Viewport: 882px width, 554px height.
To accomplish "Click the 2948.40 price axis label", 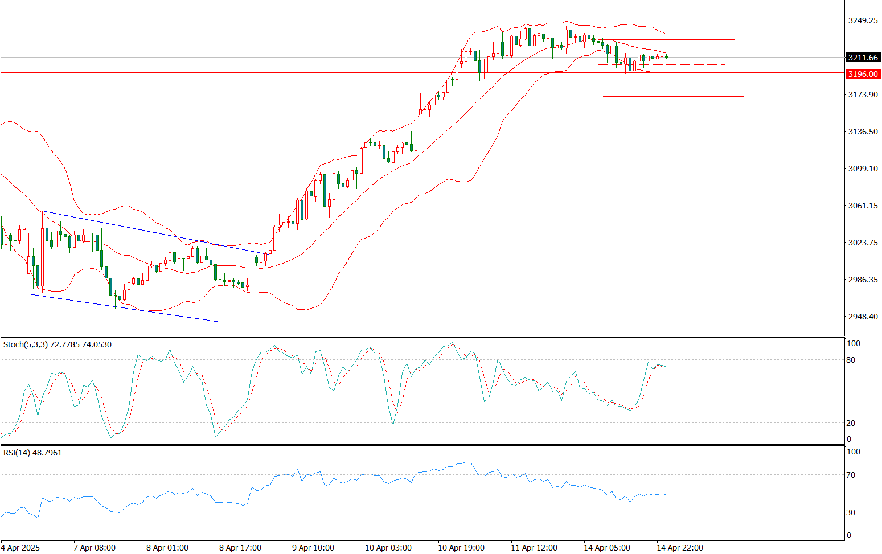I will (x=863, y=317).
